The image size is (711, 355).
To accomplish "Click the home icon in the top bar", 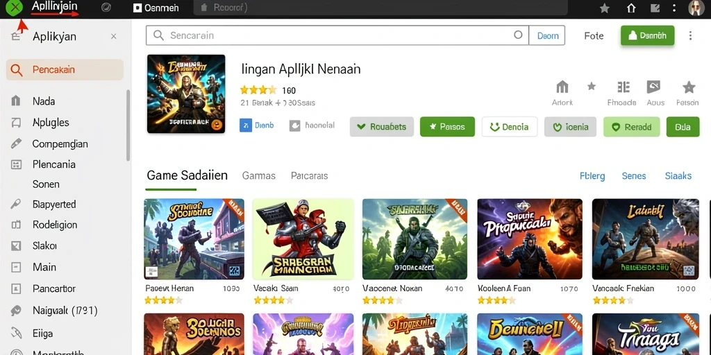I will pos(630,8).
